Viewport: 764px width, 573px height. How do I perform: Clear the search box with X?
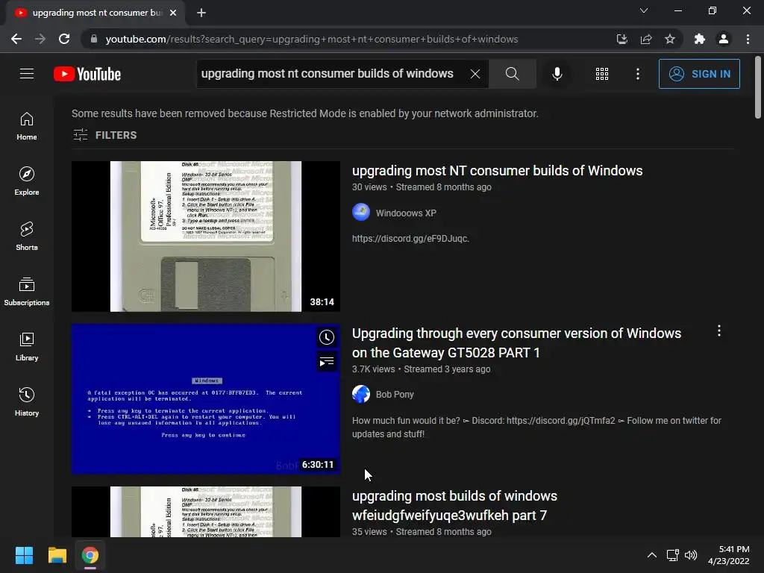475,74
